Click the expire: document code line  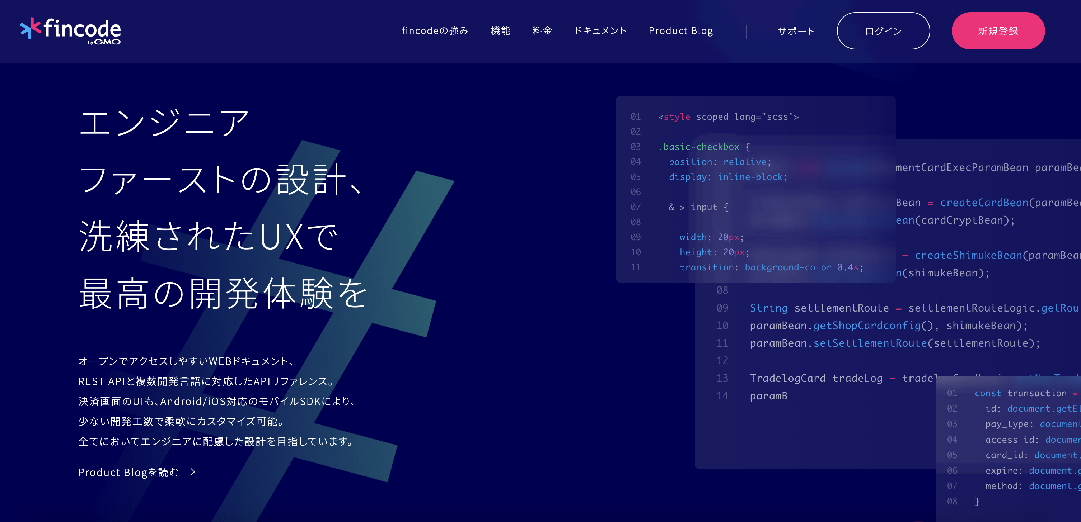pyautogui.click(x=1033, y=470)
